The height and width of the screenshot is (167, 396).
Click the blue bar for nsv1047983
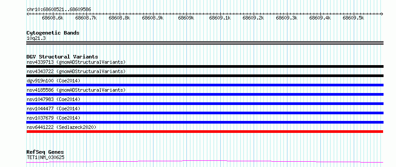coord(205,104)
